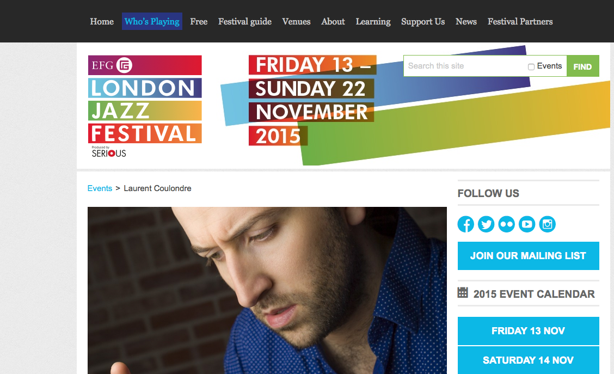Click the green FIND search button
This screenshot has width=614, height=374.
(582, 66)
